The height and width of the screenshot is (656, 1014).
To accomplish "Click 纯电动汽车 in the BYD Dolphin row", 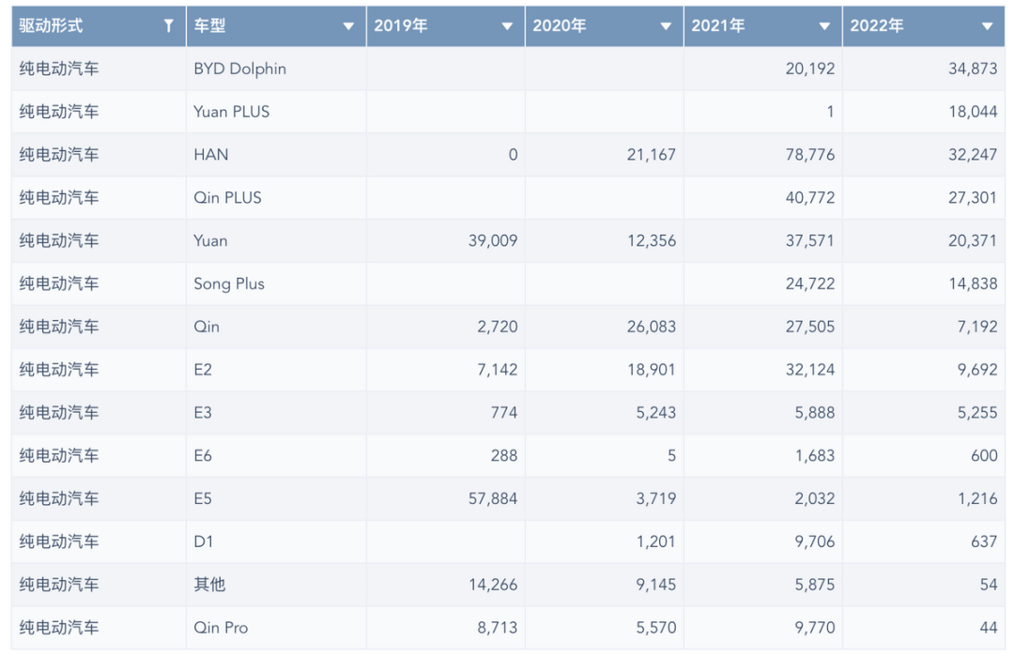I will pos(59,69).
